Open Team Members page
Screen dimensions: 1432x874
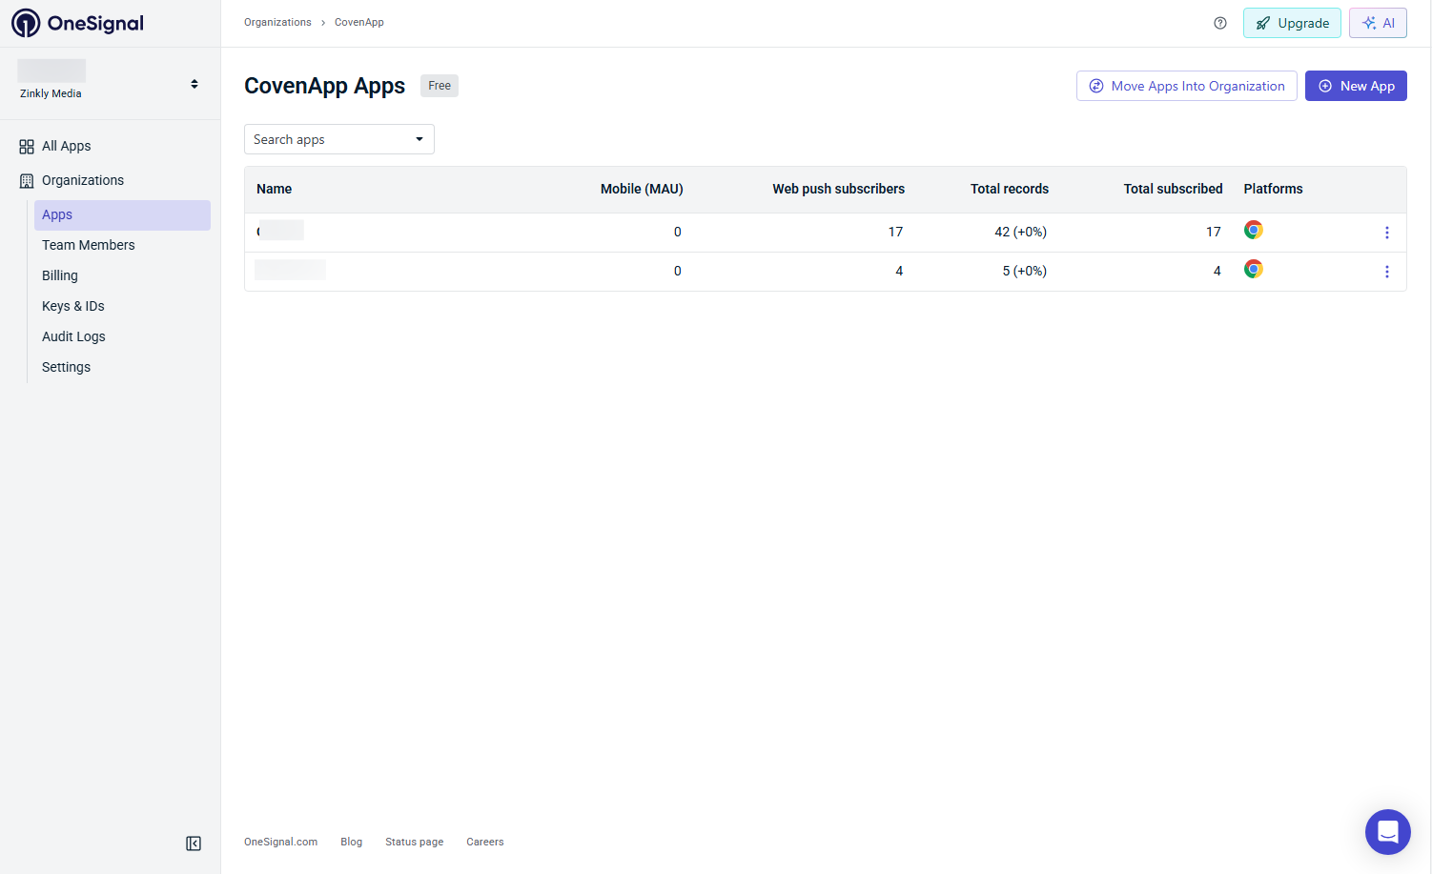pyautogui.click(x=88, y=245)
